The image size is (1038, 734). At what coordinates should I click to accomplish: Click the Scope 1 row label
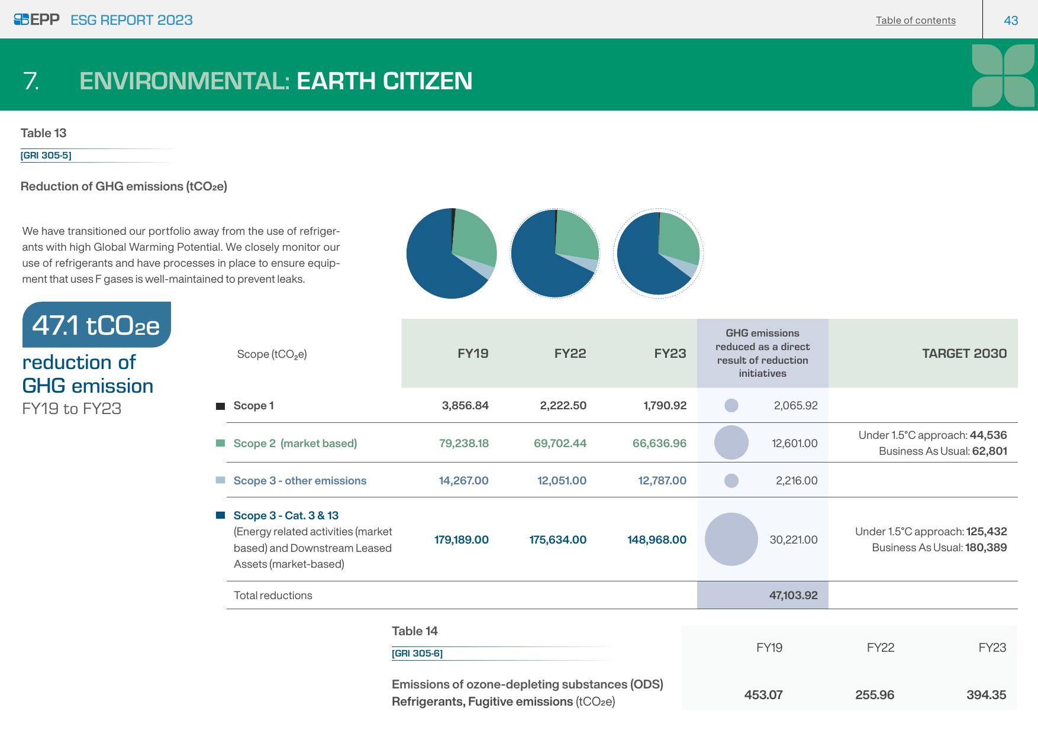[x=253, y=406]
